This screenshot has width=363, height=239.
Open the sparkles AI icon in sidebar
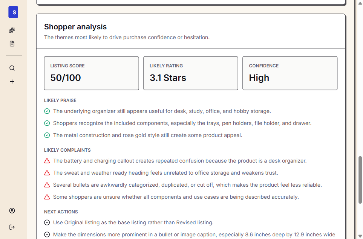click(12, 30)
